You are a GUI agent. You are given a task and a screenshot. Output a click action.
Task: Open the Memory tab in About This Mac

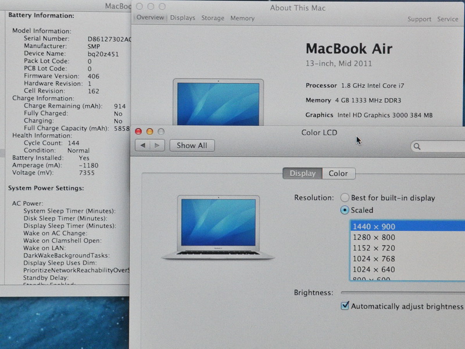tap(242, 19)
